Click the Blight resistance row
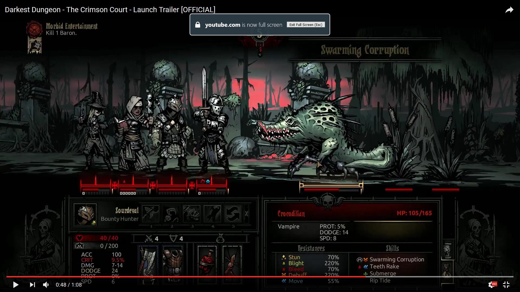 click(310, 263)
